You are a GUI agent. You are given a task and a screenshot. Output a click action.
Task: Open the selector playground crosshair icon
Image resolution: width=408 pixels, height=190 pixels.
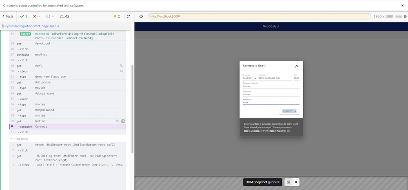(141, 16)
